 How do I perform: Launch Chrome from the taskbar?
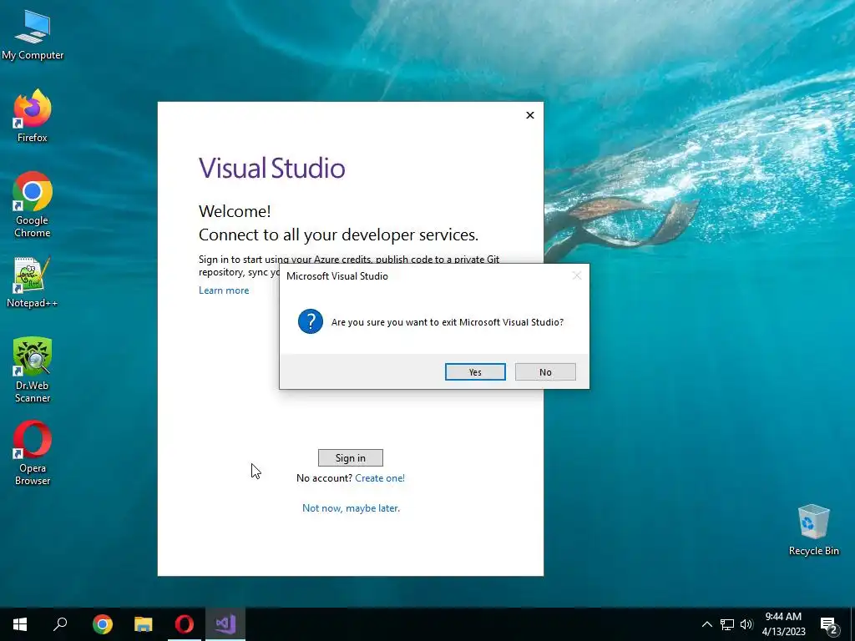103,624
